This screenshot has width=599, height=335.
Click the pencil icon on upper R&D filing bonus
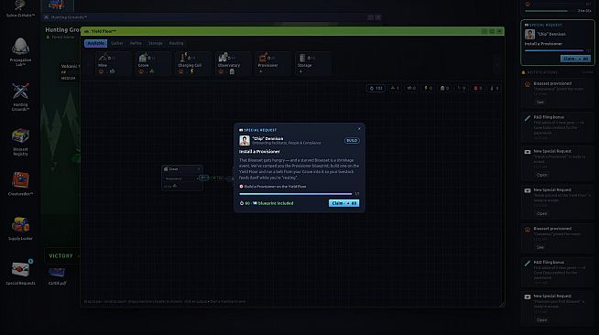[x=528, y=118]
